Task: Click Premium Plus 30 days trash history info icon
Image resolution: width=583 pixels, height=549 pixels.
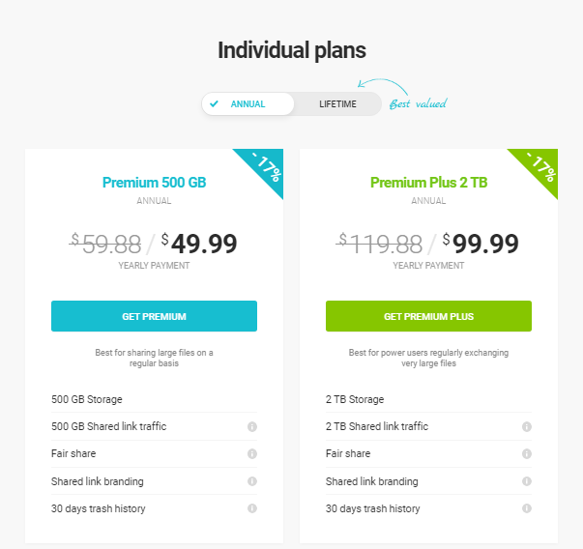Action: (x=527, y=508)
